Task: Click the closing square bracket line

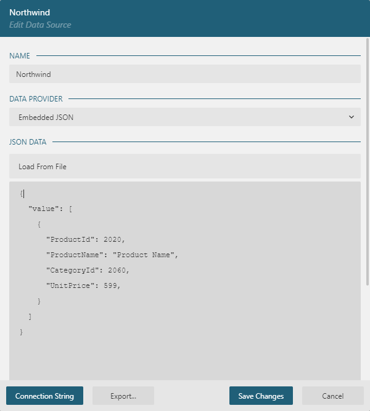Action: (x=30, y=316)
